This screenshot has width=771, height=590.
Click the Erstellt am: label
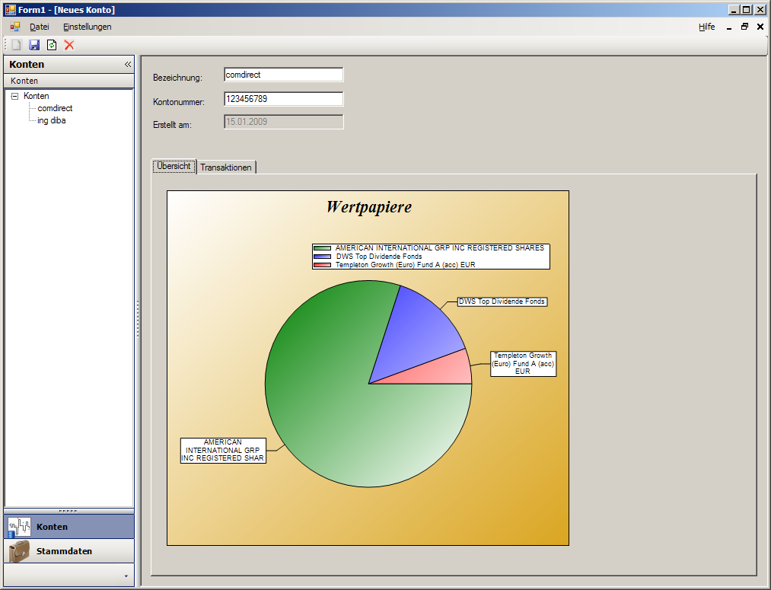pyautogui.click(x=172, y=125)
